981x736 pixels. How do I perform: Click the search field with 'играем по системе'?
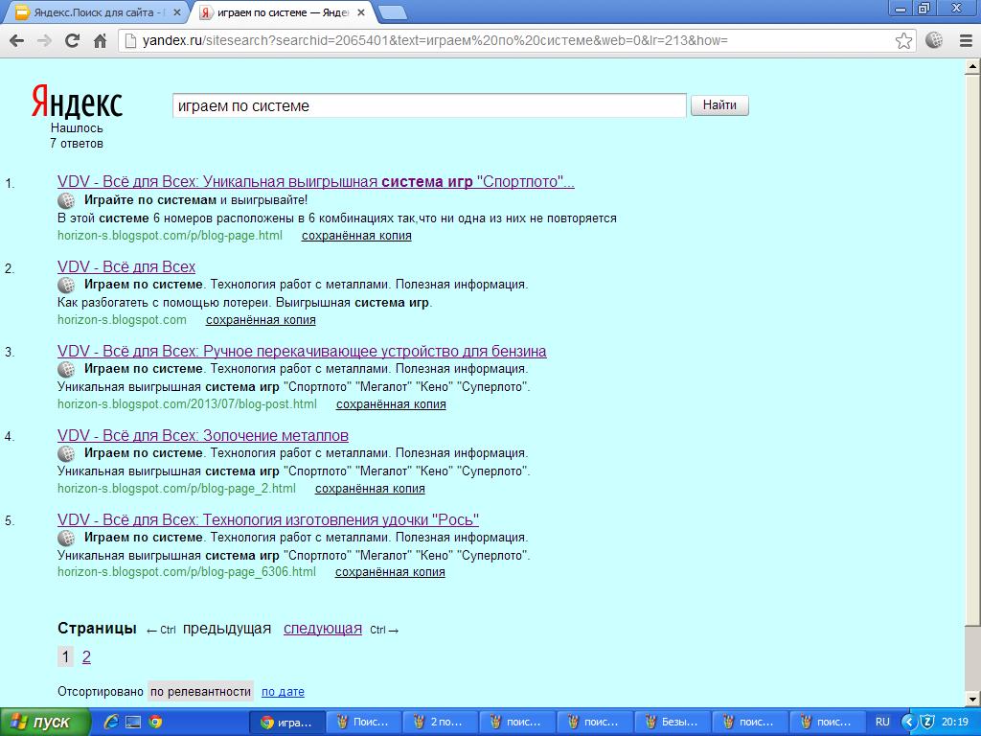pyautogui.click(x=429, y=105)
